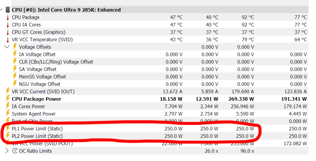Click the 256.946 W maximum IA Cores Power value

click(x=242, y=107)
